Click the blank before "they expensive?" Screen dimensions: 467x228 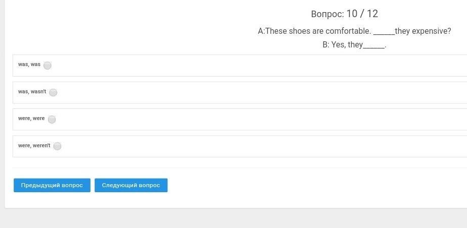pyautogui.click(x=384, y=32)
